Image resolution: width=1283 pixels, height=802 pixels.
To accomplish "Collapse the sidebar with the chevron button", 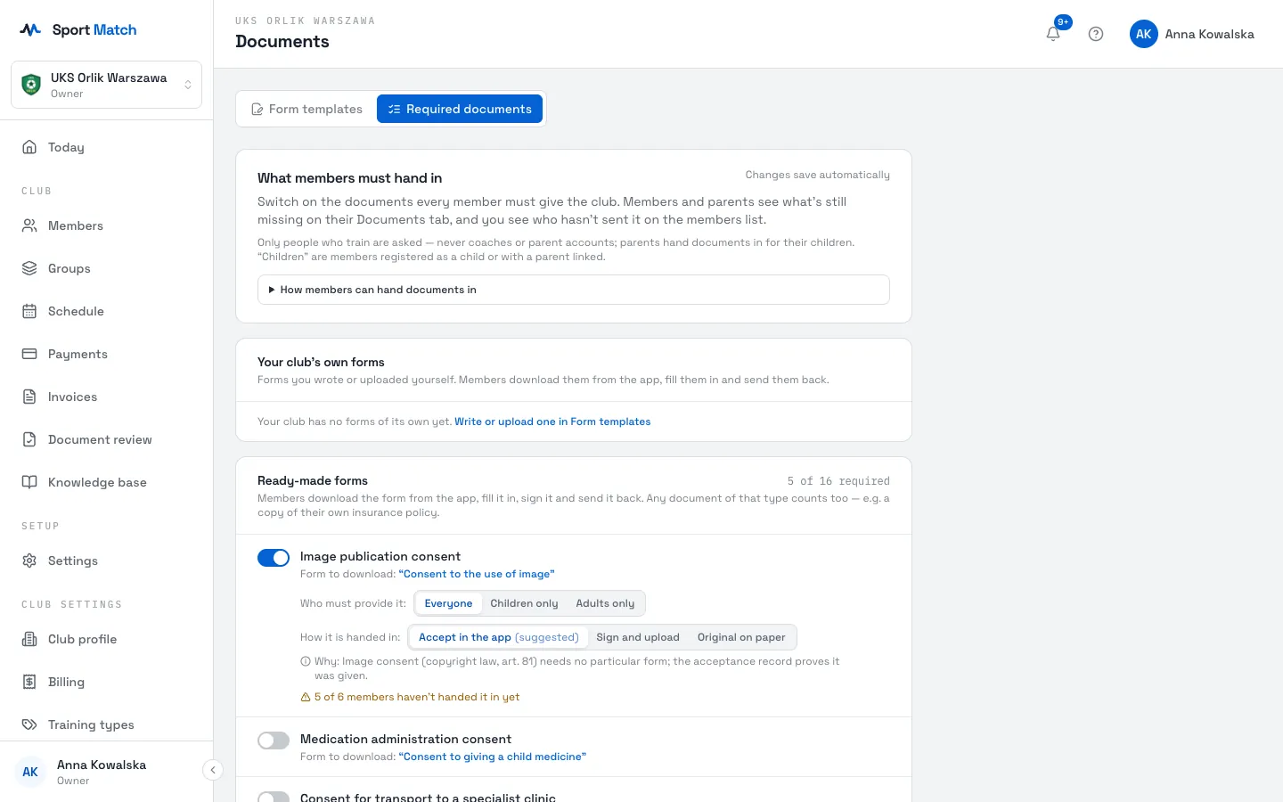I will click(213, 770).
